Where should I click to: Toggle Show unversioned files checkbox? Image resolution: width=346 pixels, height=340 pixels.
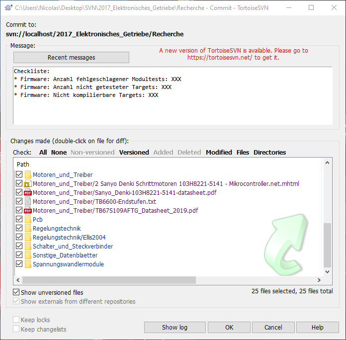coord(16,292)
